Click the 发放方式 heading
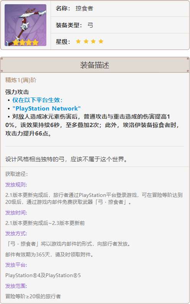This screenshot has height=304, width=190. (16, 233)
